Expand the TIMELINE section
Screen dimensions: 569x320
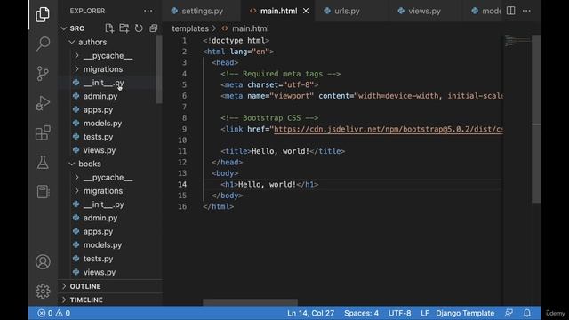tap(110, 300)
